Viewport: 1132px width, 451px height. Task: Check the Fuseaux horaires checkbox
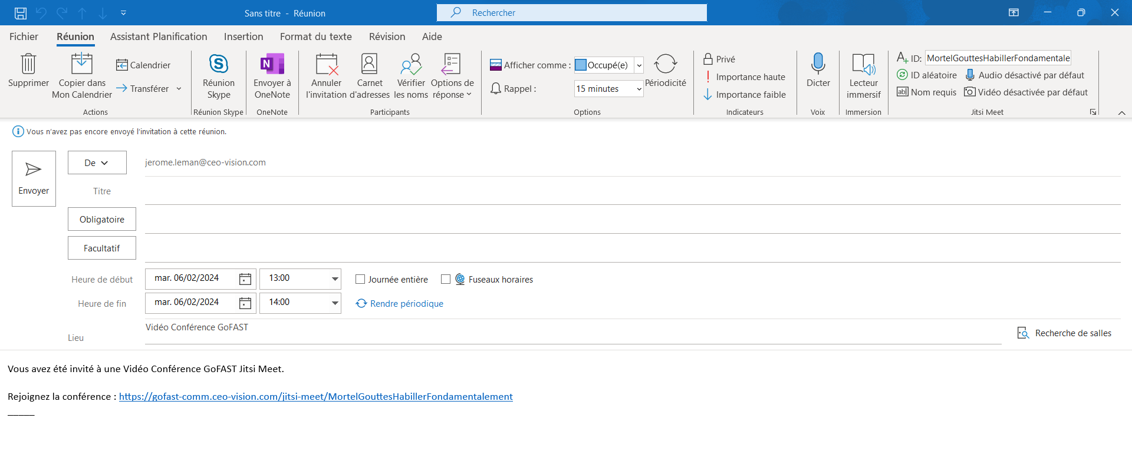pos(446,279)
